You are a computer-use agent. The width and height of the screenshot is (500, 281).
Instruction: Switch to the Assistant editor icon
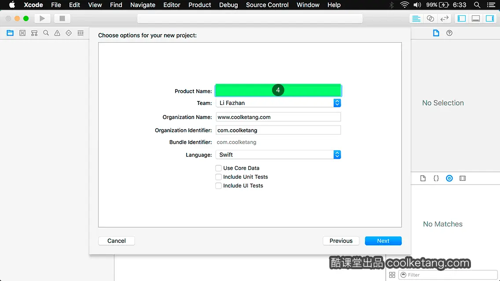(x=430, y=18)
